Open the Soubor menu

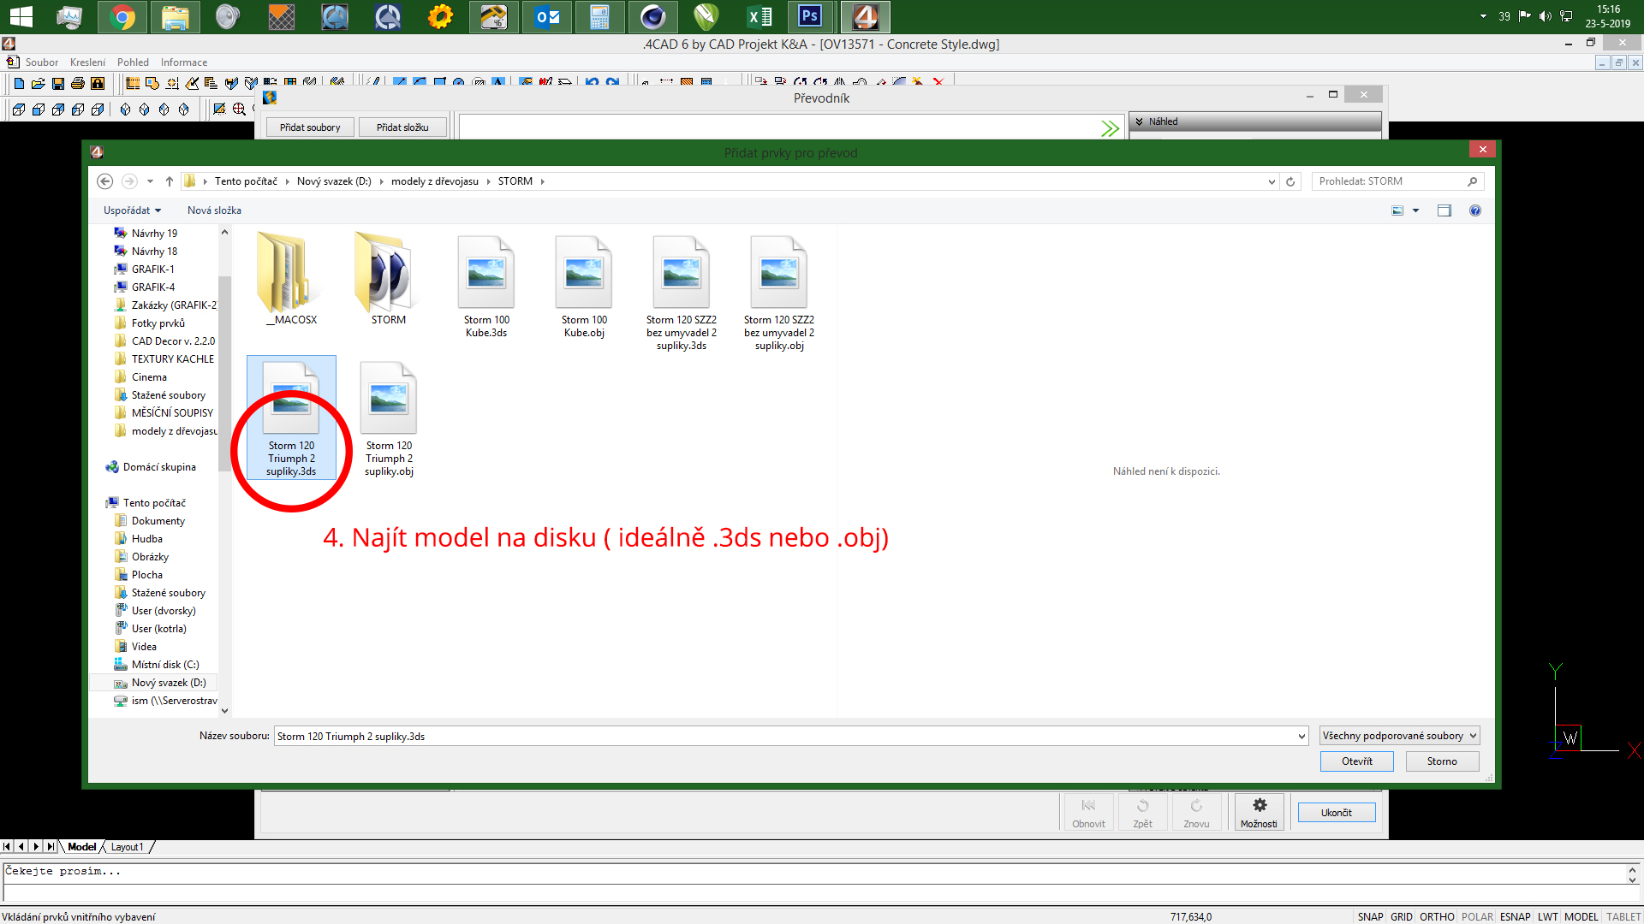pos(41,62)
